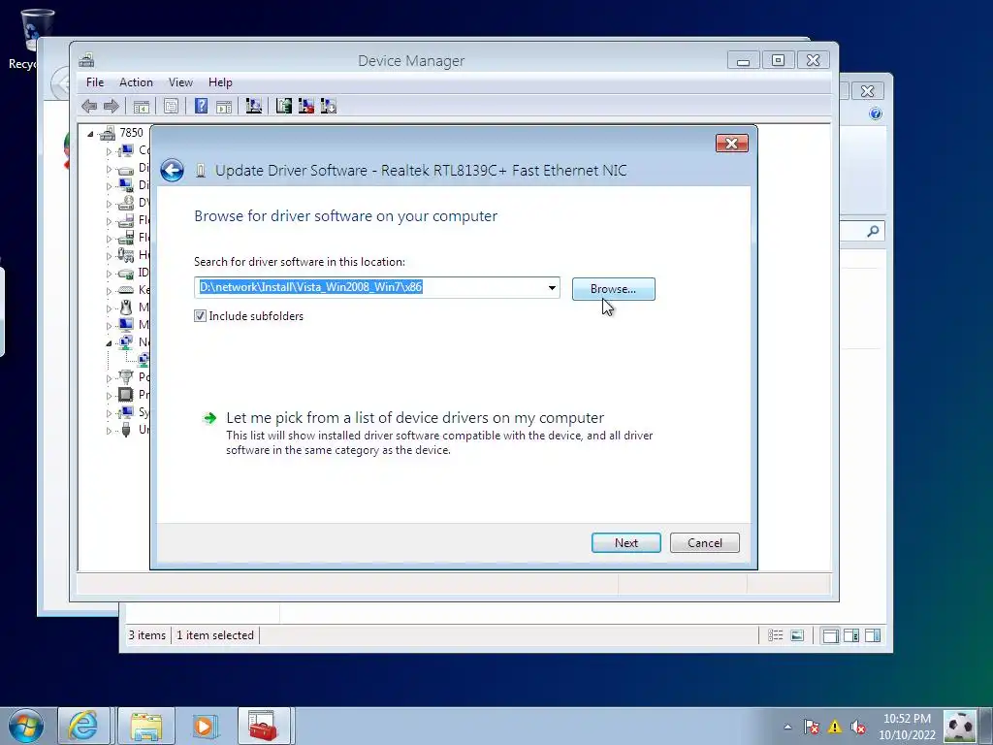Viewport: 993px width, 745px height.
Task: Open the Action Center flag tray icon
Action: (812, 727)
